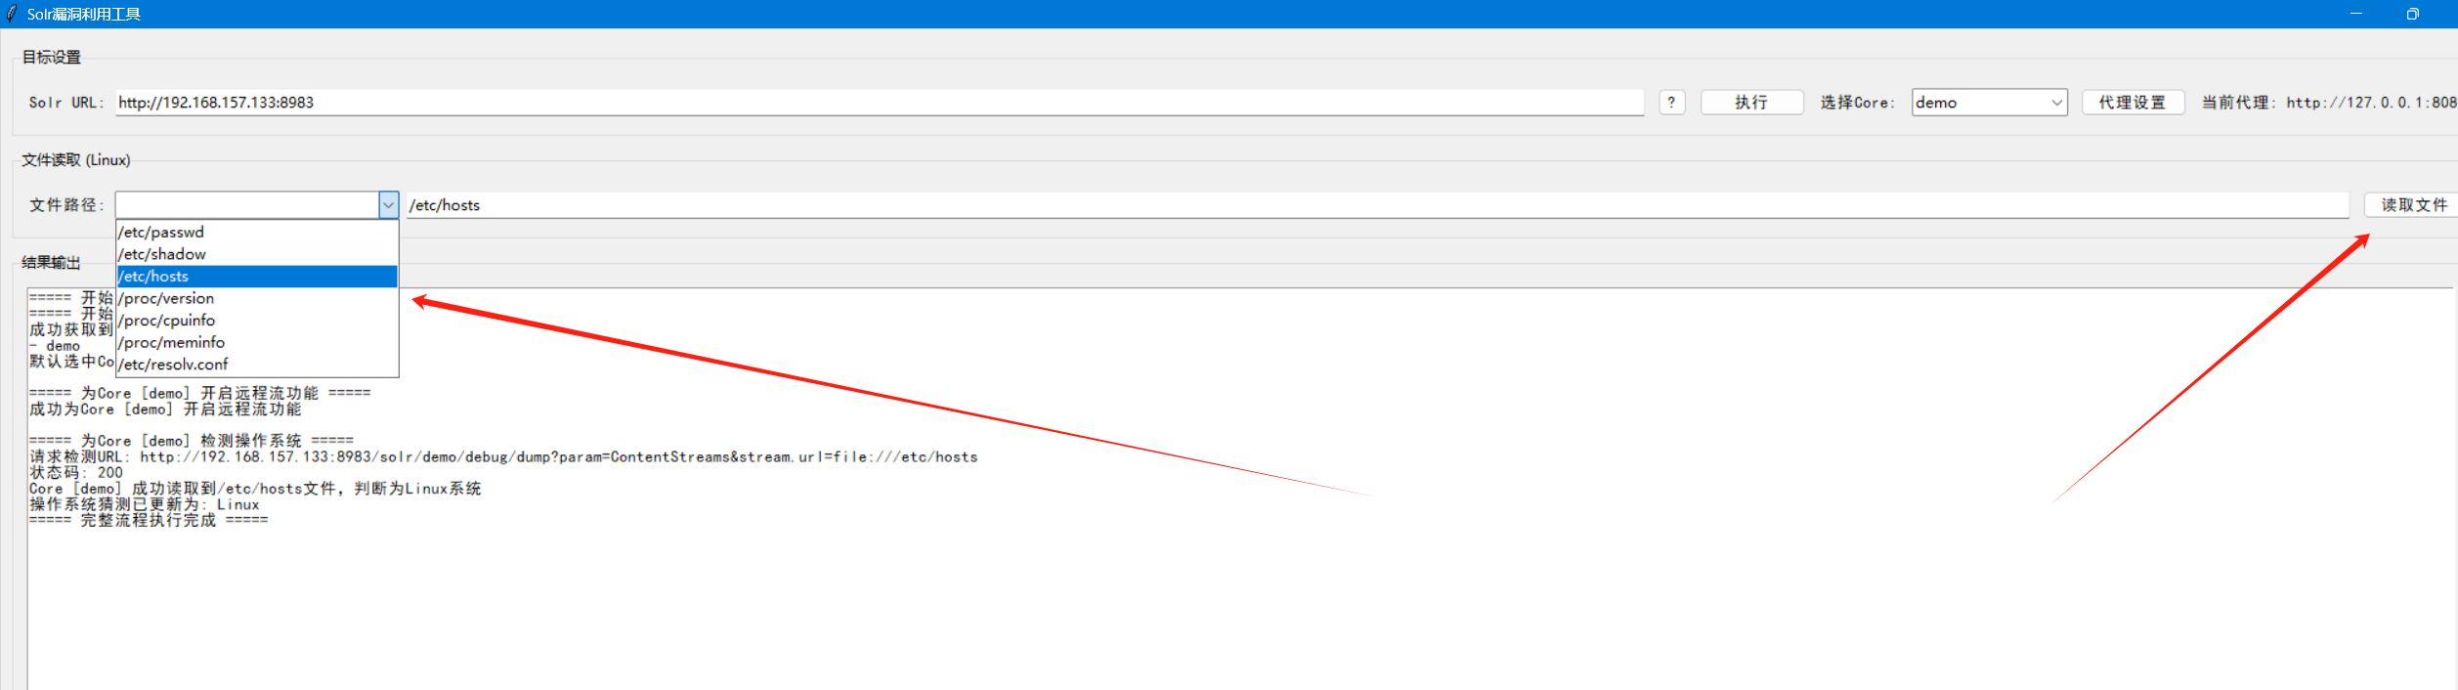Click the detection URL line in output

[x=503, y=456]
